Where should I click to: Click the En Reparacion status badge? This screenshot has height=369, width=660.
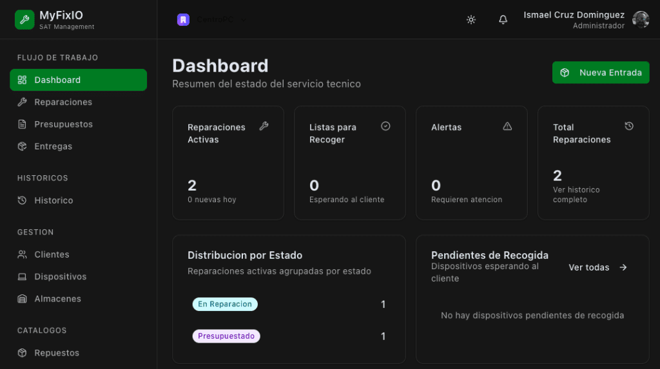[x=225, y=304]
